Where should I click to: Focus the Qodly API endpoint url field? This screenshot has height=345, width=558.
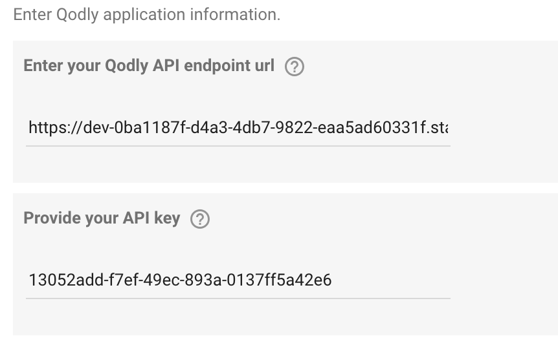[238, 127]
